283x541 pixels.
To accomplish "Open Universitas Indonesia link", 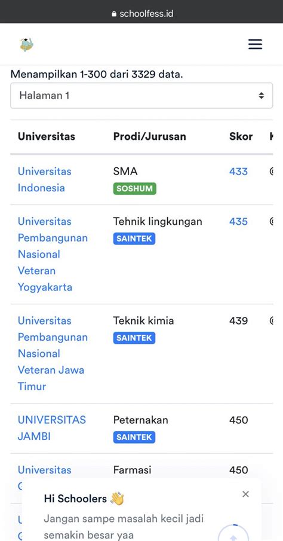I will tap(44, 179).
